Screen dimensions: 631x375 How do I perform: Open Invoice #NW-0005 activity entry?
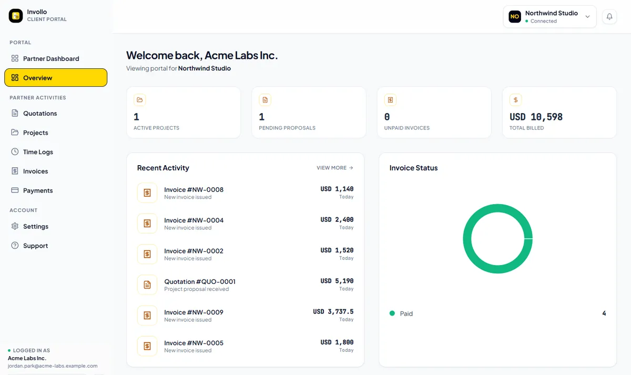(x=246, y=346)
